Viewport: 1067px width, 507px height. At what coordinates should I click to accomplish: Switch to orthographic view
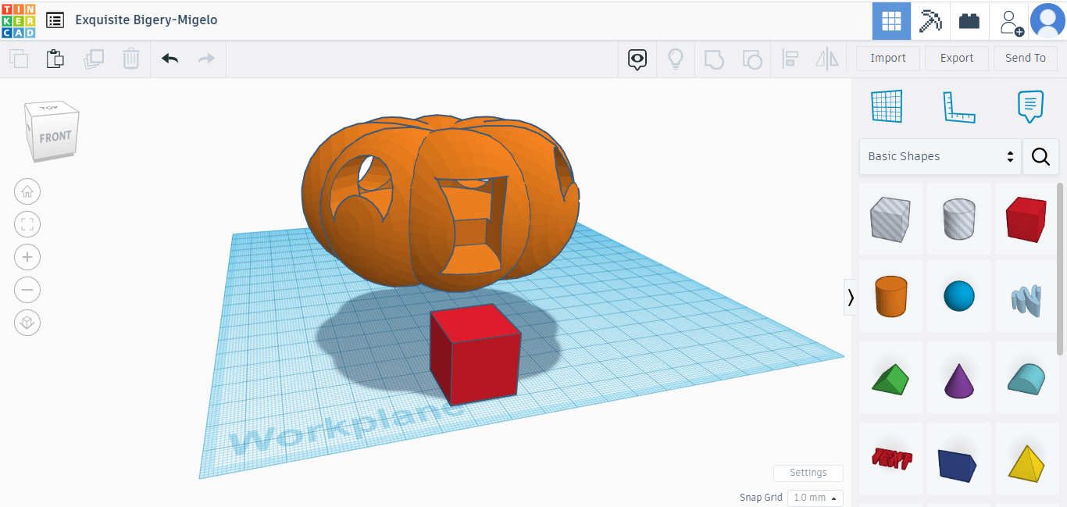click(27, 323)
